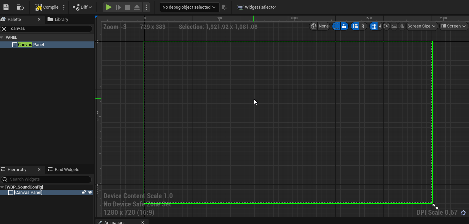The height and width of the screenshot is (224, 469).
Task: Click the 1280 x 720 (16:9) resolution text
Action: [129, 212]
